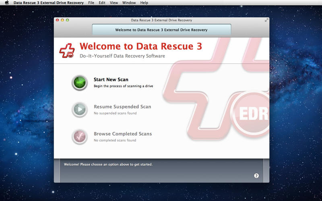Select the Browse Completed Scans text label
Viewport: 322px width, 201px height.
click(x=123, y=134)
